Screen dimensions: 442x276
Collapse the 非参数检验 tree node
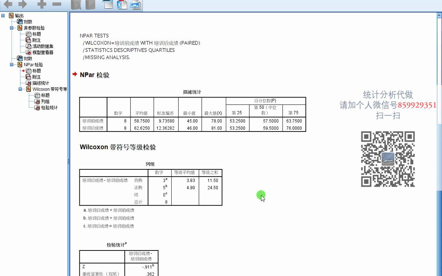click(x=12, y=28)
